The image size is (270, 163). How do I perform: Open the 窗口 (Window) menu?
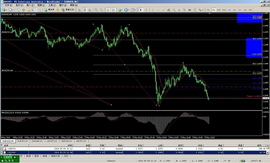click(x=63, y=5)
